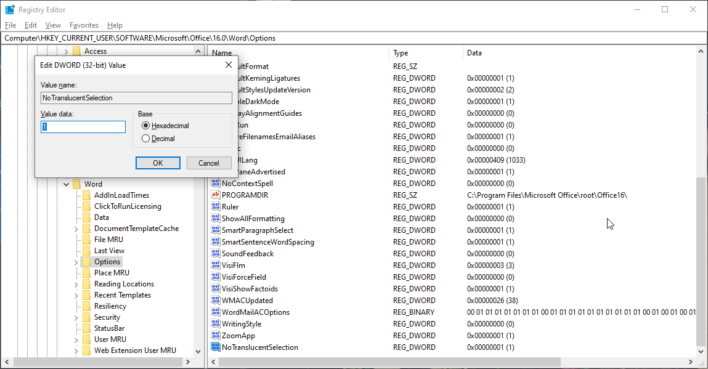Click the Value data input field
The image size is (708, 369).
83,127
